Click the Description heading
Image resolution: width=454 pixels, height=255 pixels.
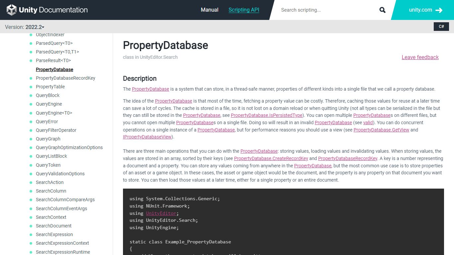[140, 78]
